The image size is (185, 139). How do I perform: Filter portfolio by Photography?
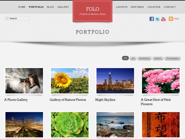(172, 58)
